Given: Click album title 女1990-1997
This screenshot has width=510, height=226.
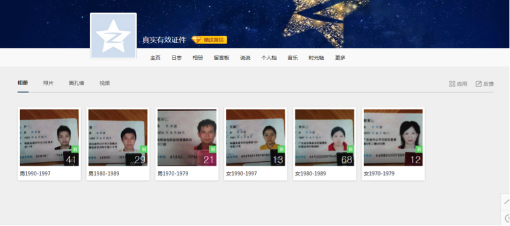Looking at the screenshot, I should 241,173.
